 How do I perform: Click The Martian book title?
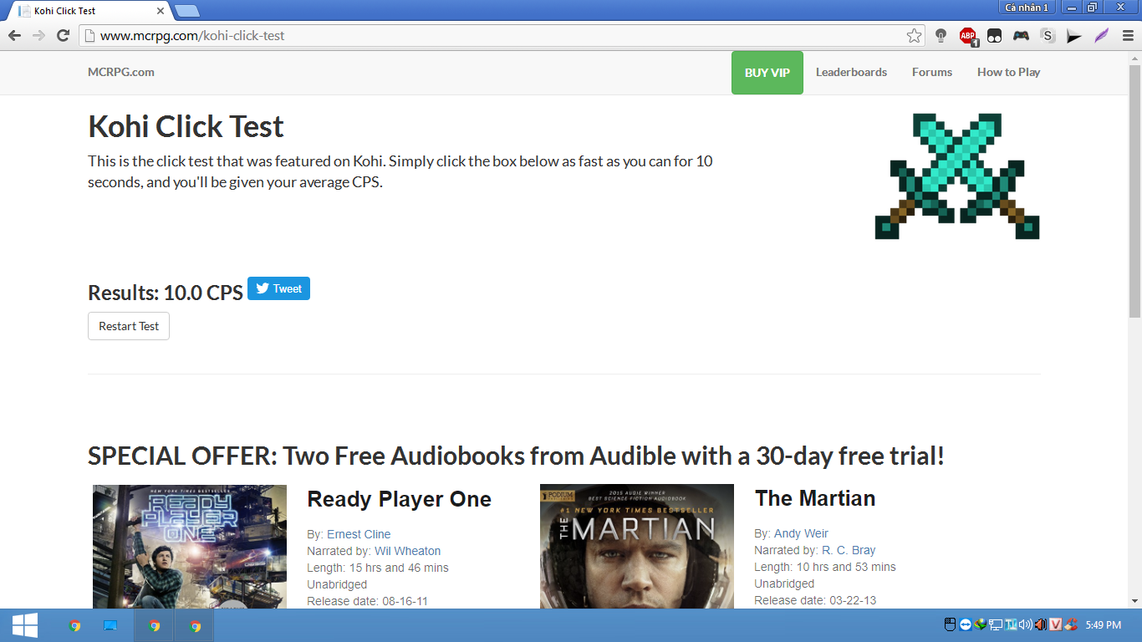[815, 498]
